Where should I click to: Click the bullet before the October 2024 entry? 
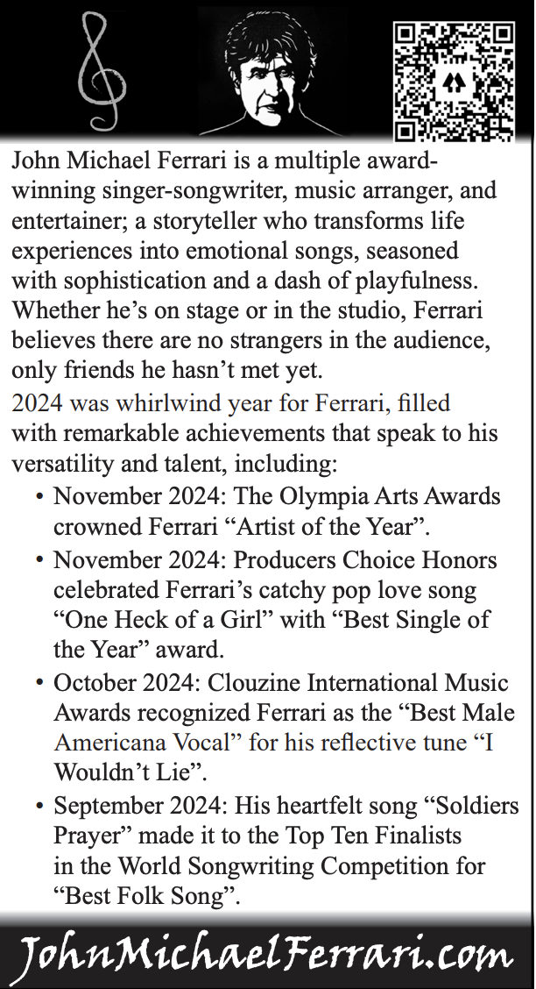[40, 683]
